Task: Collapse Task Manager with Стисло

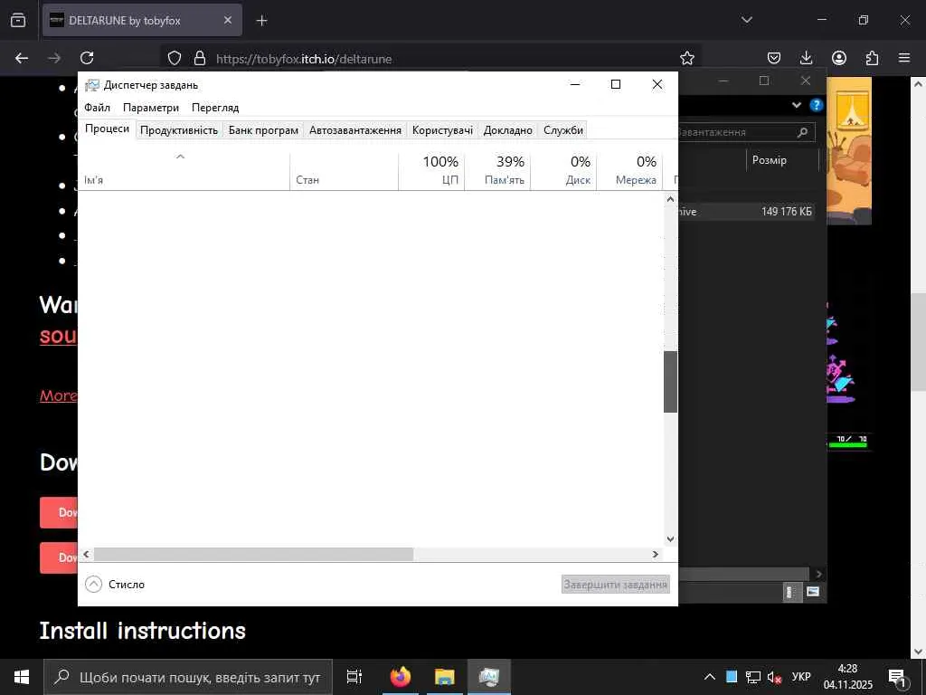Action: click(x=115, y=584)
